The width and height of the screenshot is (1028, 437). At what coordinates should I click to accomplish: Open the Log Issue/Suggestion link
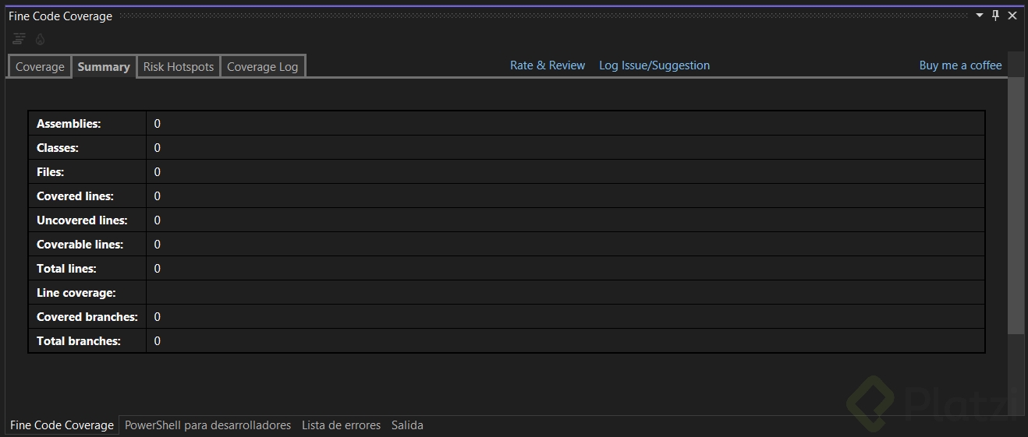coord(654,65)
